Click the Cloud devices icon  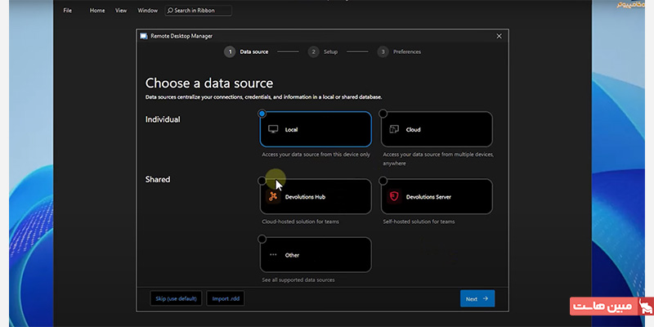pos(394,129)
